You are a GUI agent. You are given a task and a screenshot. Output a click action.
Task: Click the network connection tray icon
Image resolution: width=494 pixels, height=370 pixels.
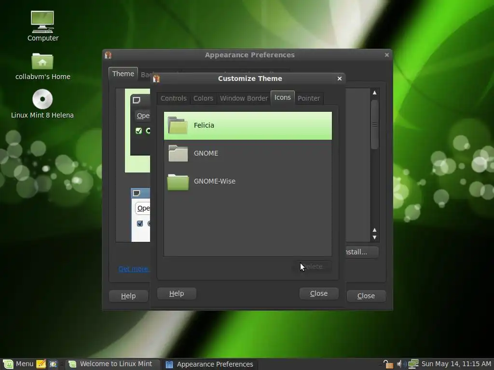coord(413,364)
